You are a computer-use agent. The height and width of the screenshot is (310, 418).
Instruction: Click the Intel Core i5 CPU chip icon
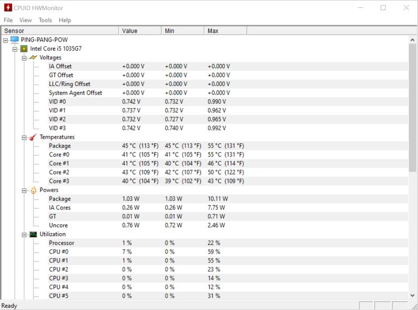point(24,49)
